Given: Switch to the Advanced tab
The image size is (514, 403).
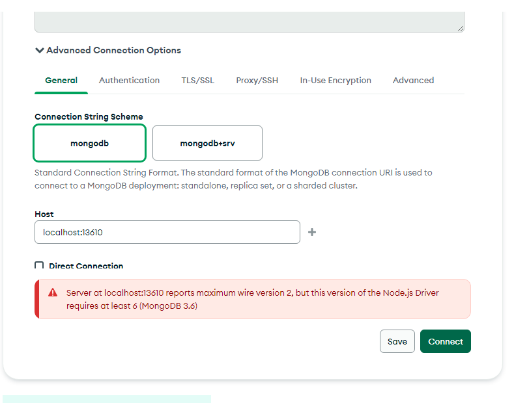Looking at the screenshot, I should click(x=413, y=81).
